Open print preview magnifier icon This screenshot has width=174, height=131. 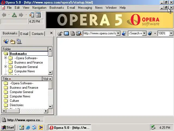pyautogui.click(x=79, y=33)
